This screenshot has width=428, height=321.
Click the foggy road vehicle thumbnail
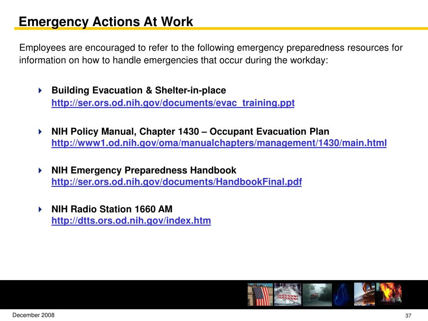(x=317, y=295)
